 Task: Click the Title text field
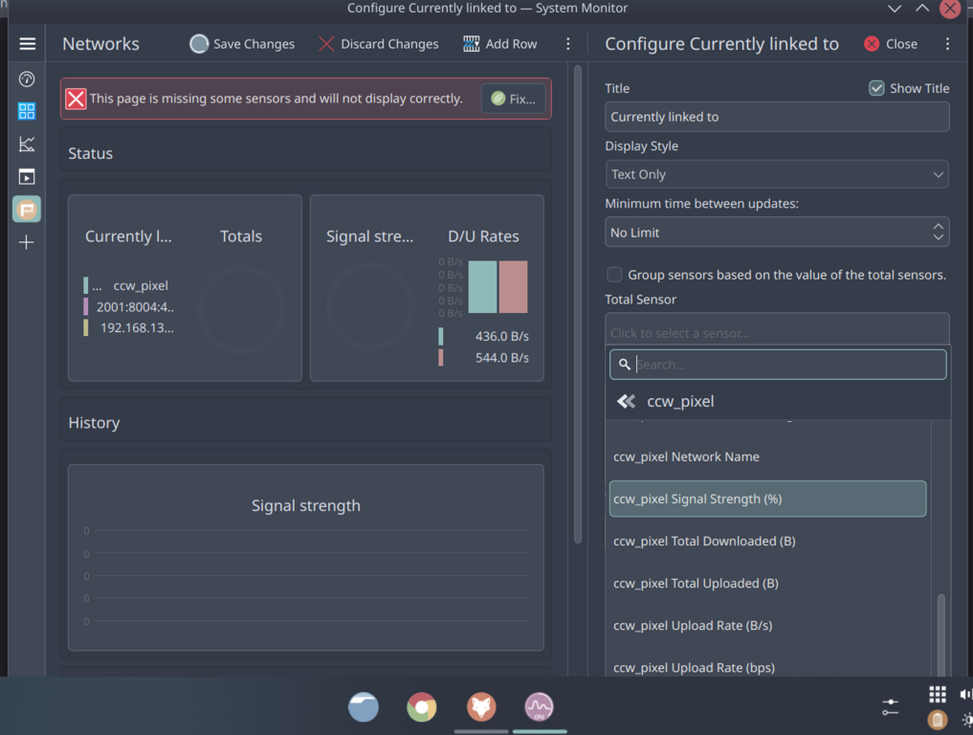[777, 117]
